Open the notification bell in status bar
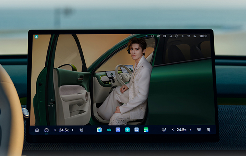Image resolution: width=246 pixels, height=156 pixels. [x=171, y=36]
